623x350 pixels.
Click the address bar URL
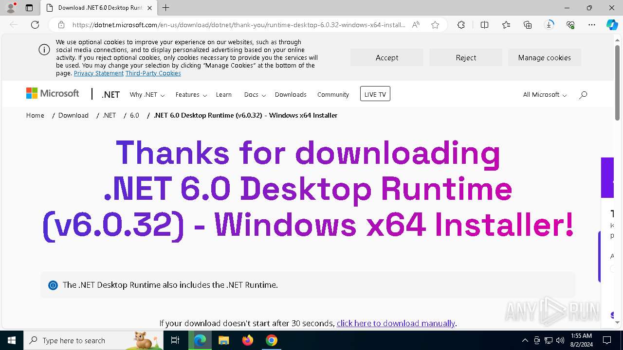[238, 25]
